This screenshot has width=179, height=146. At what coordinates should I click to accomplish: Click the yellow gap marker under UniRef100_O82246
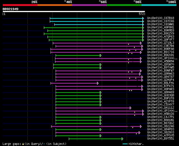point(133,127)
